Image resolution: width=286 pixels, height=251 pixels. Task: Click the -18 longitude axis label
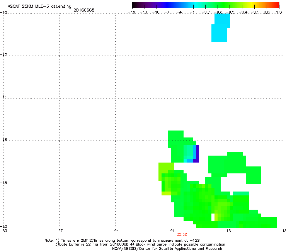[227, 231]
